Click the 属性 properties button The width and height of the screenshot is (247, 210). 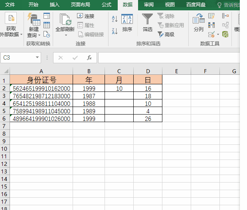point(86,25)
